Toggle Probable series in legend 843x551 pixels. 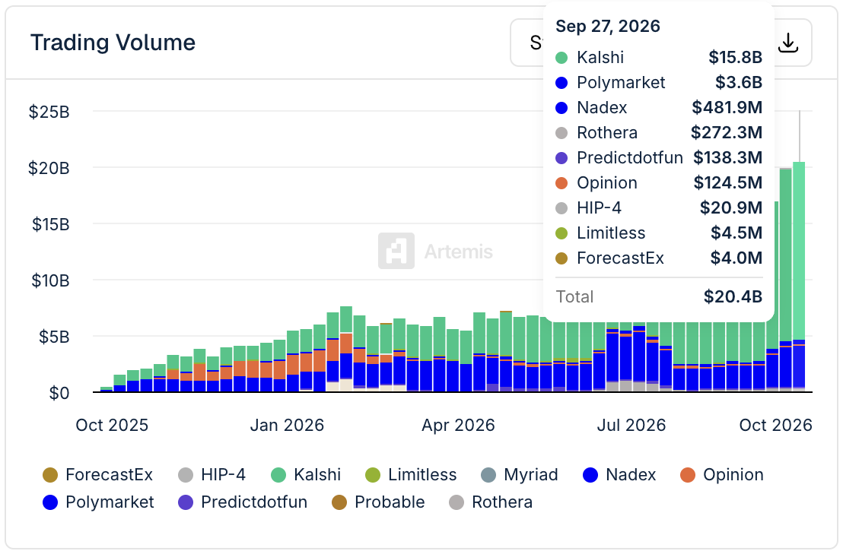point(378,502)
